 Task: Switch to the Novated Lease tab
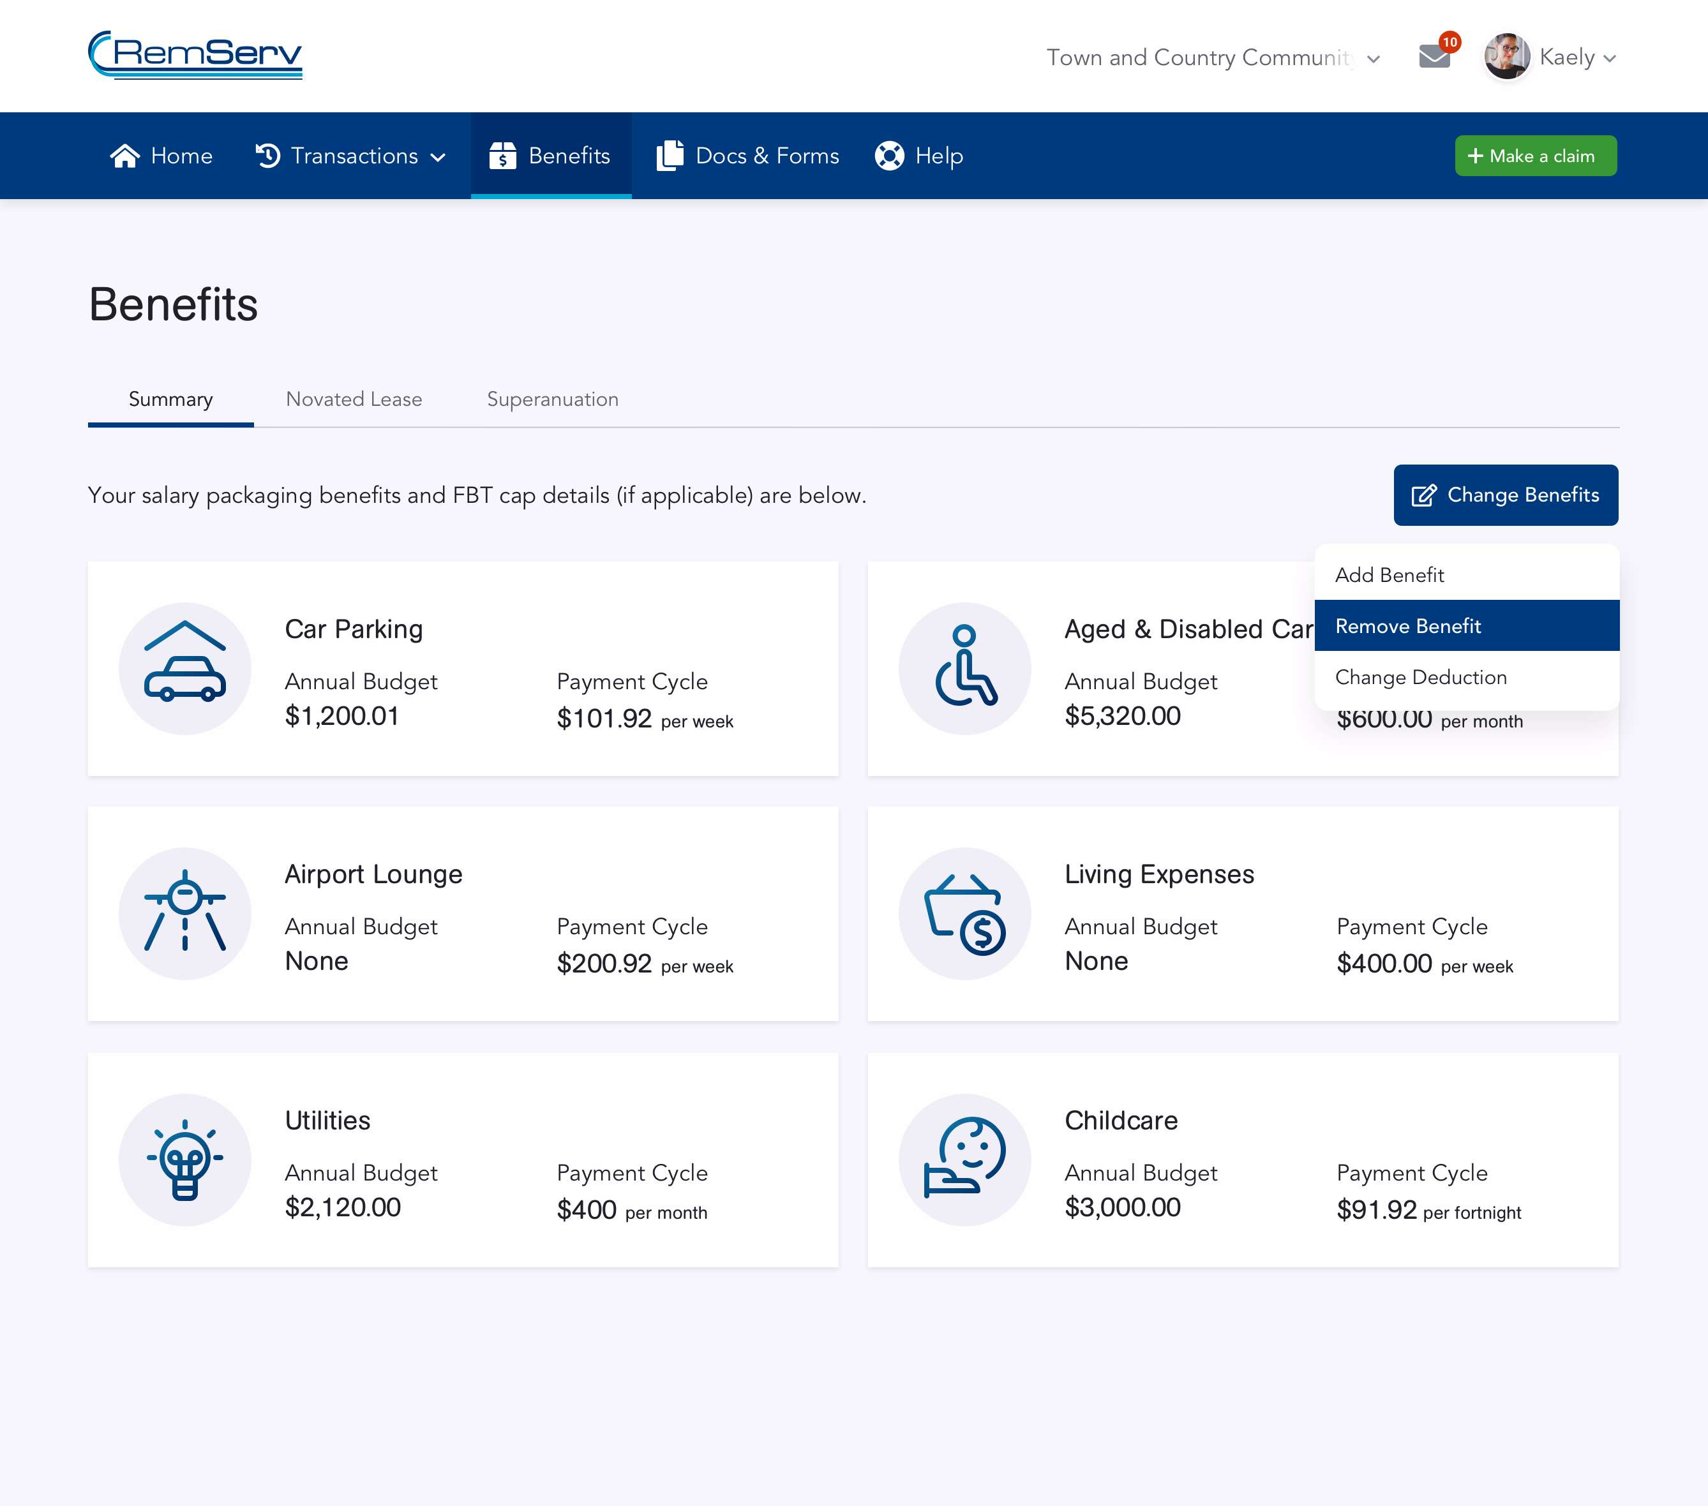coord(354,399)
